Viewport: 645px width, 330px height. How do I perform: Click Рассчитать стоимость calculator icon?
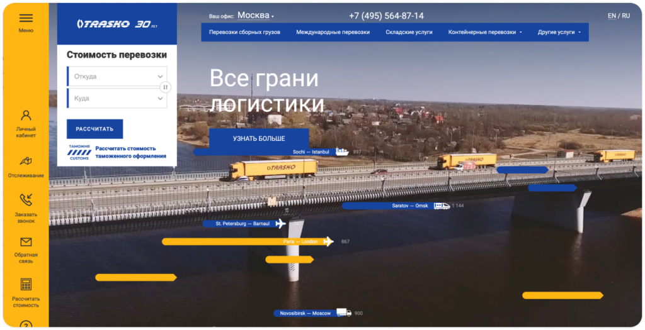click(x=26, y=285)
